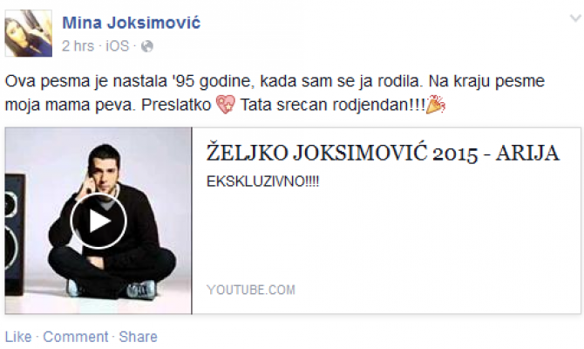
Task: Click the 2 hrs timestamp
Action: pyautogui.click(x=78, y=46)
